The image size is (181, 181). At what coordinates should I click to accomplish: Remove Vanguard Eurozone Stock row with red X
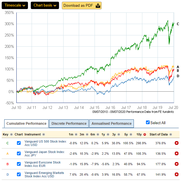(x=176, y=164)
